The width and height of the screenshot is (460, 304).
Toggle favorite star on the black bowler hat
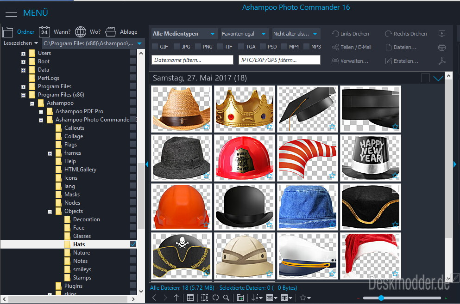tap(269, 225)
